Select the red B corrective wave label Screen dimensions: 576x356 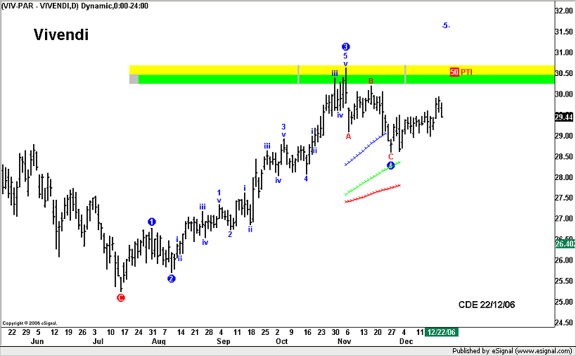(371, 81)
